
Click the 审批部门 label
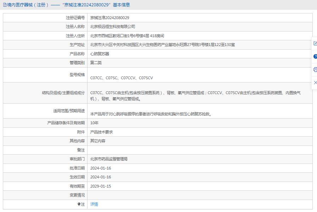coord(77,159)
